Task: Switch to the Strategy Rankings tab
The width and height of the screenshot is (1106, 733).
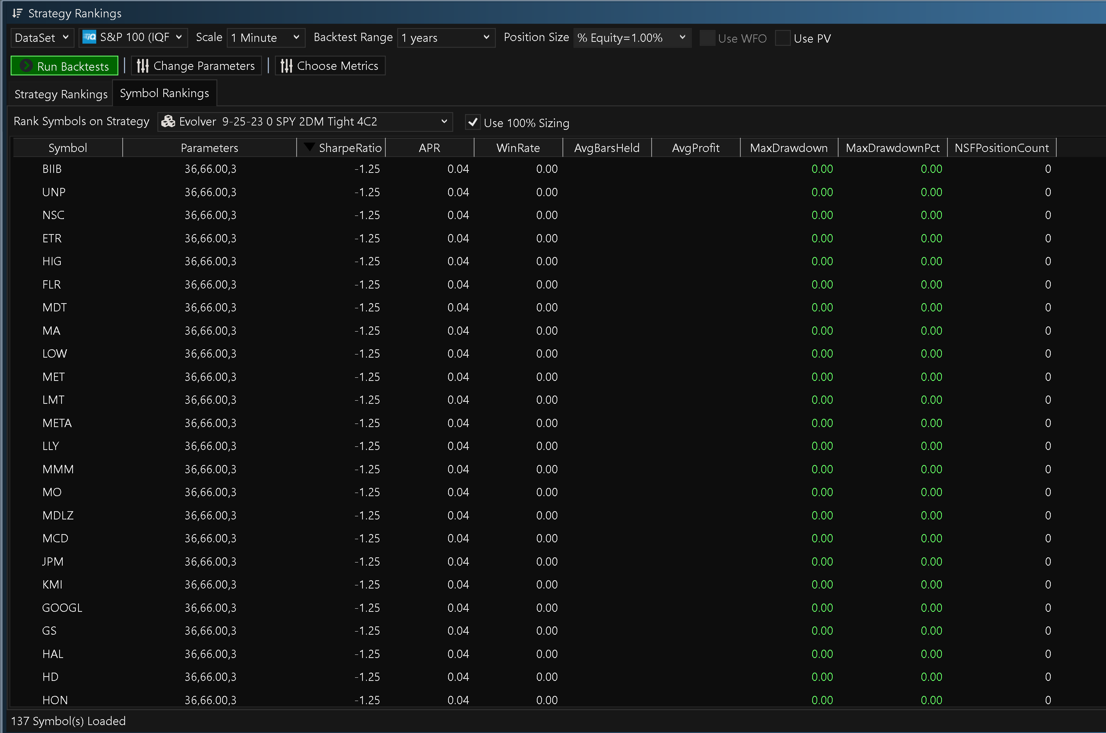Action: click(x=61, y=94)
